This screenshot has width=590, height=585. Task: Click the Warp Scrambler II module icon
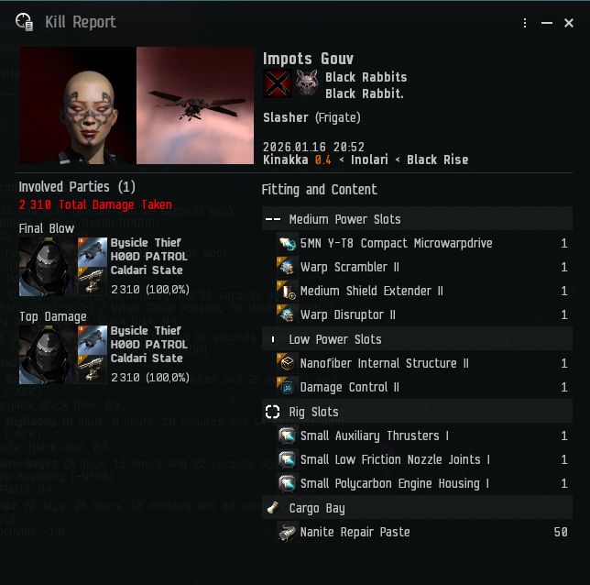288,267
